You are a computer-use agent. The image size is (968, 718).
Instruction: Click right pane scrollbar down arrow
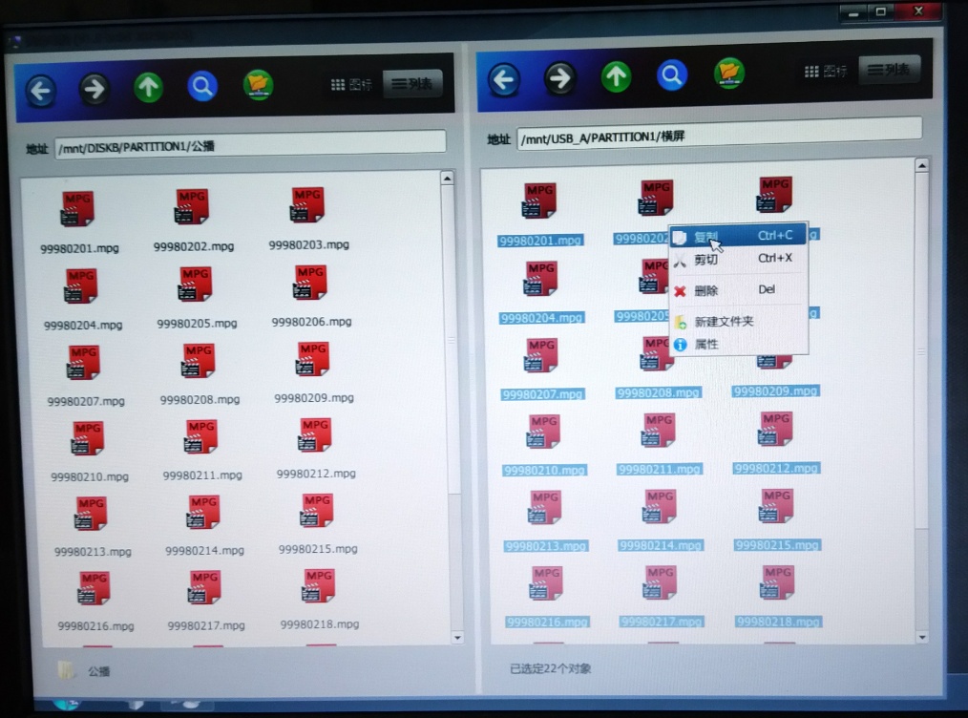[922, 637]
